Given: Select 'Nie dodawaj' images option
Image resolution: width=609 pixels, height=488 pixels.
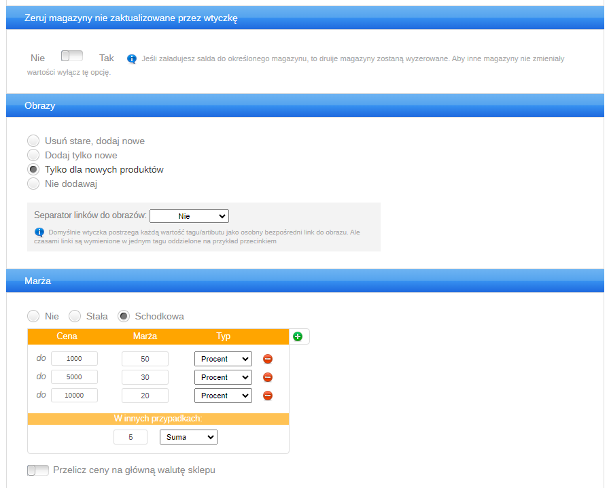Looking at the screenshot, I should pyautogui.click(x=33, y=184).
